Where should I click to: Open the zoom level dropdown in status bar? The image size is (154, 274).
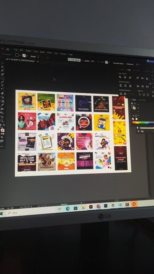point(8,208)
